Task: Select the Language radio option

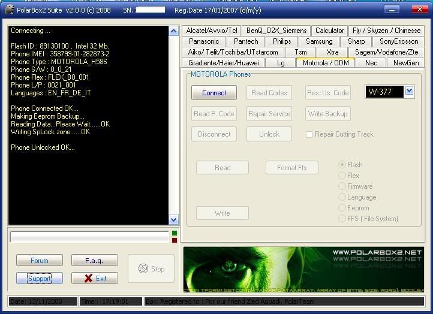Action: pos(342,197)
